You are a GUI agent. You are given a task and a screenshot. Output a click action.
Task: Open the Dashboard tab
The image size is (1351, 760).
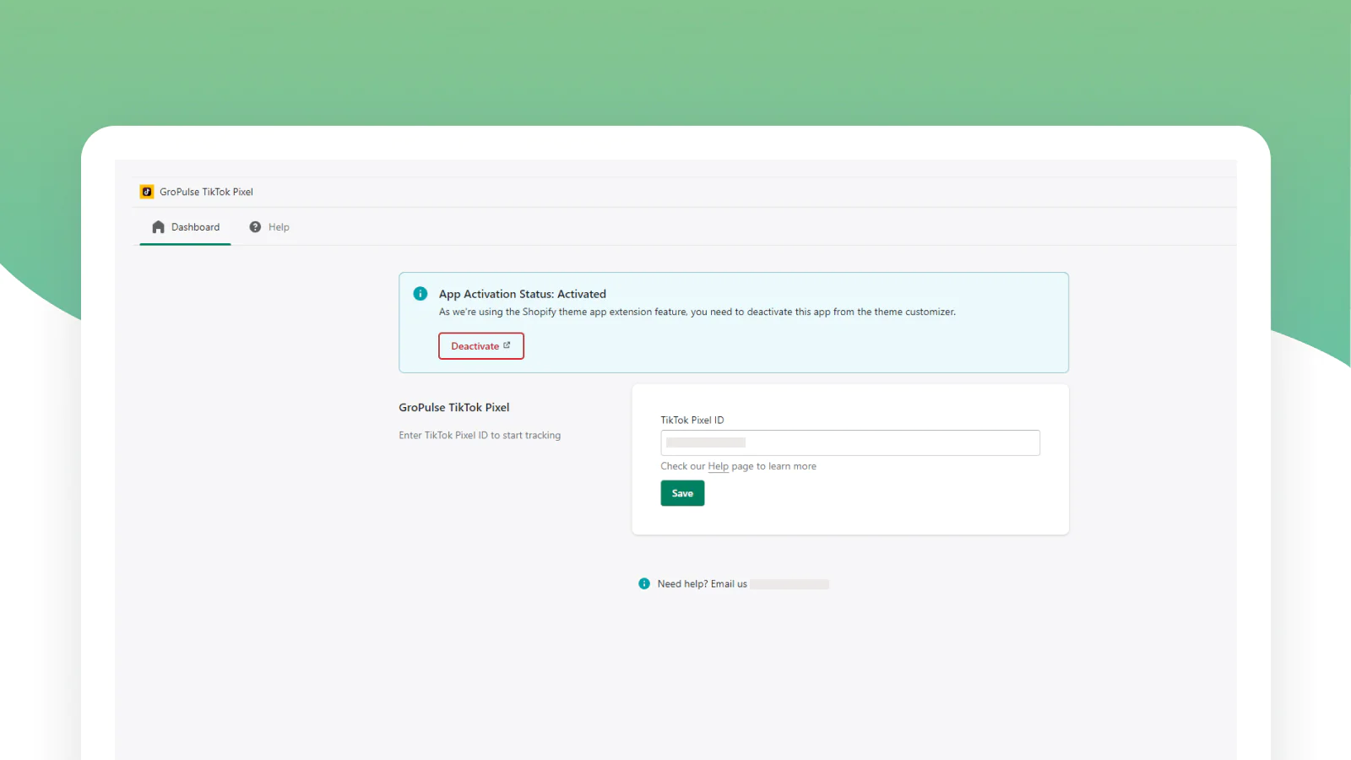[186, 227]
